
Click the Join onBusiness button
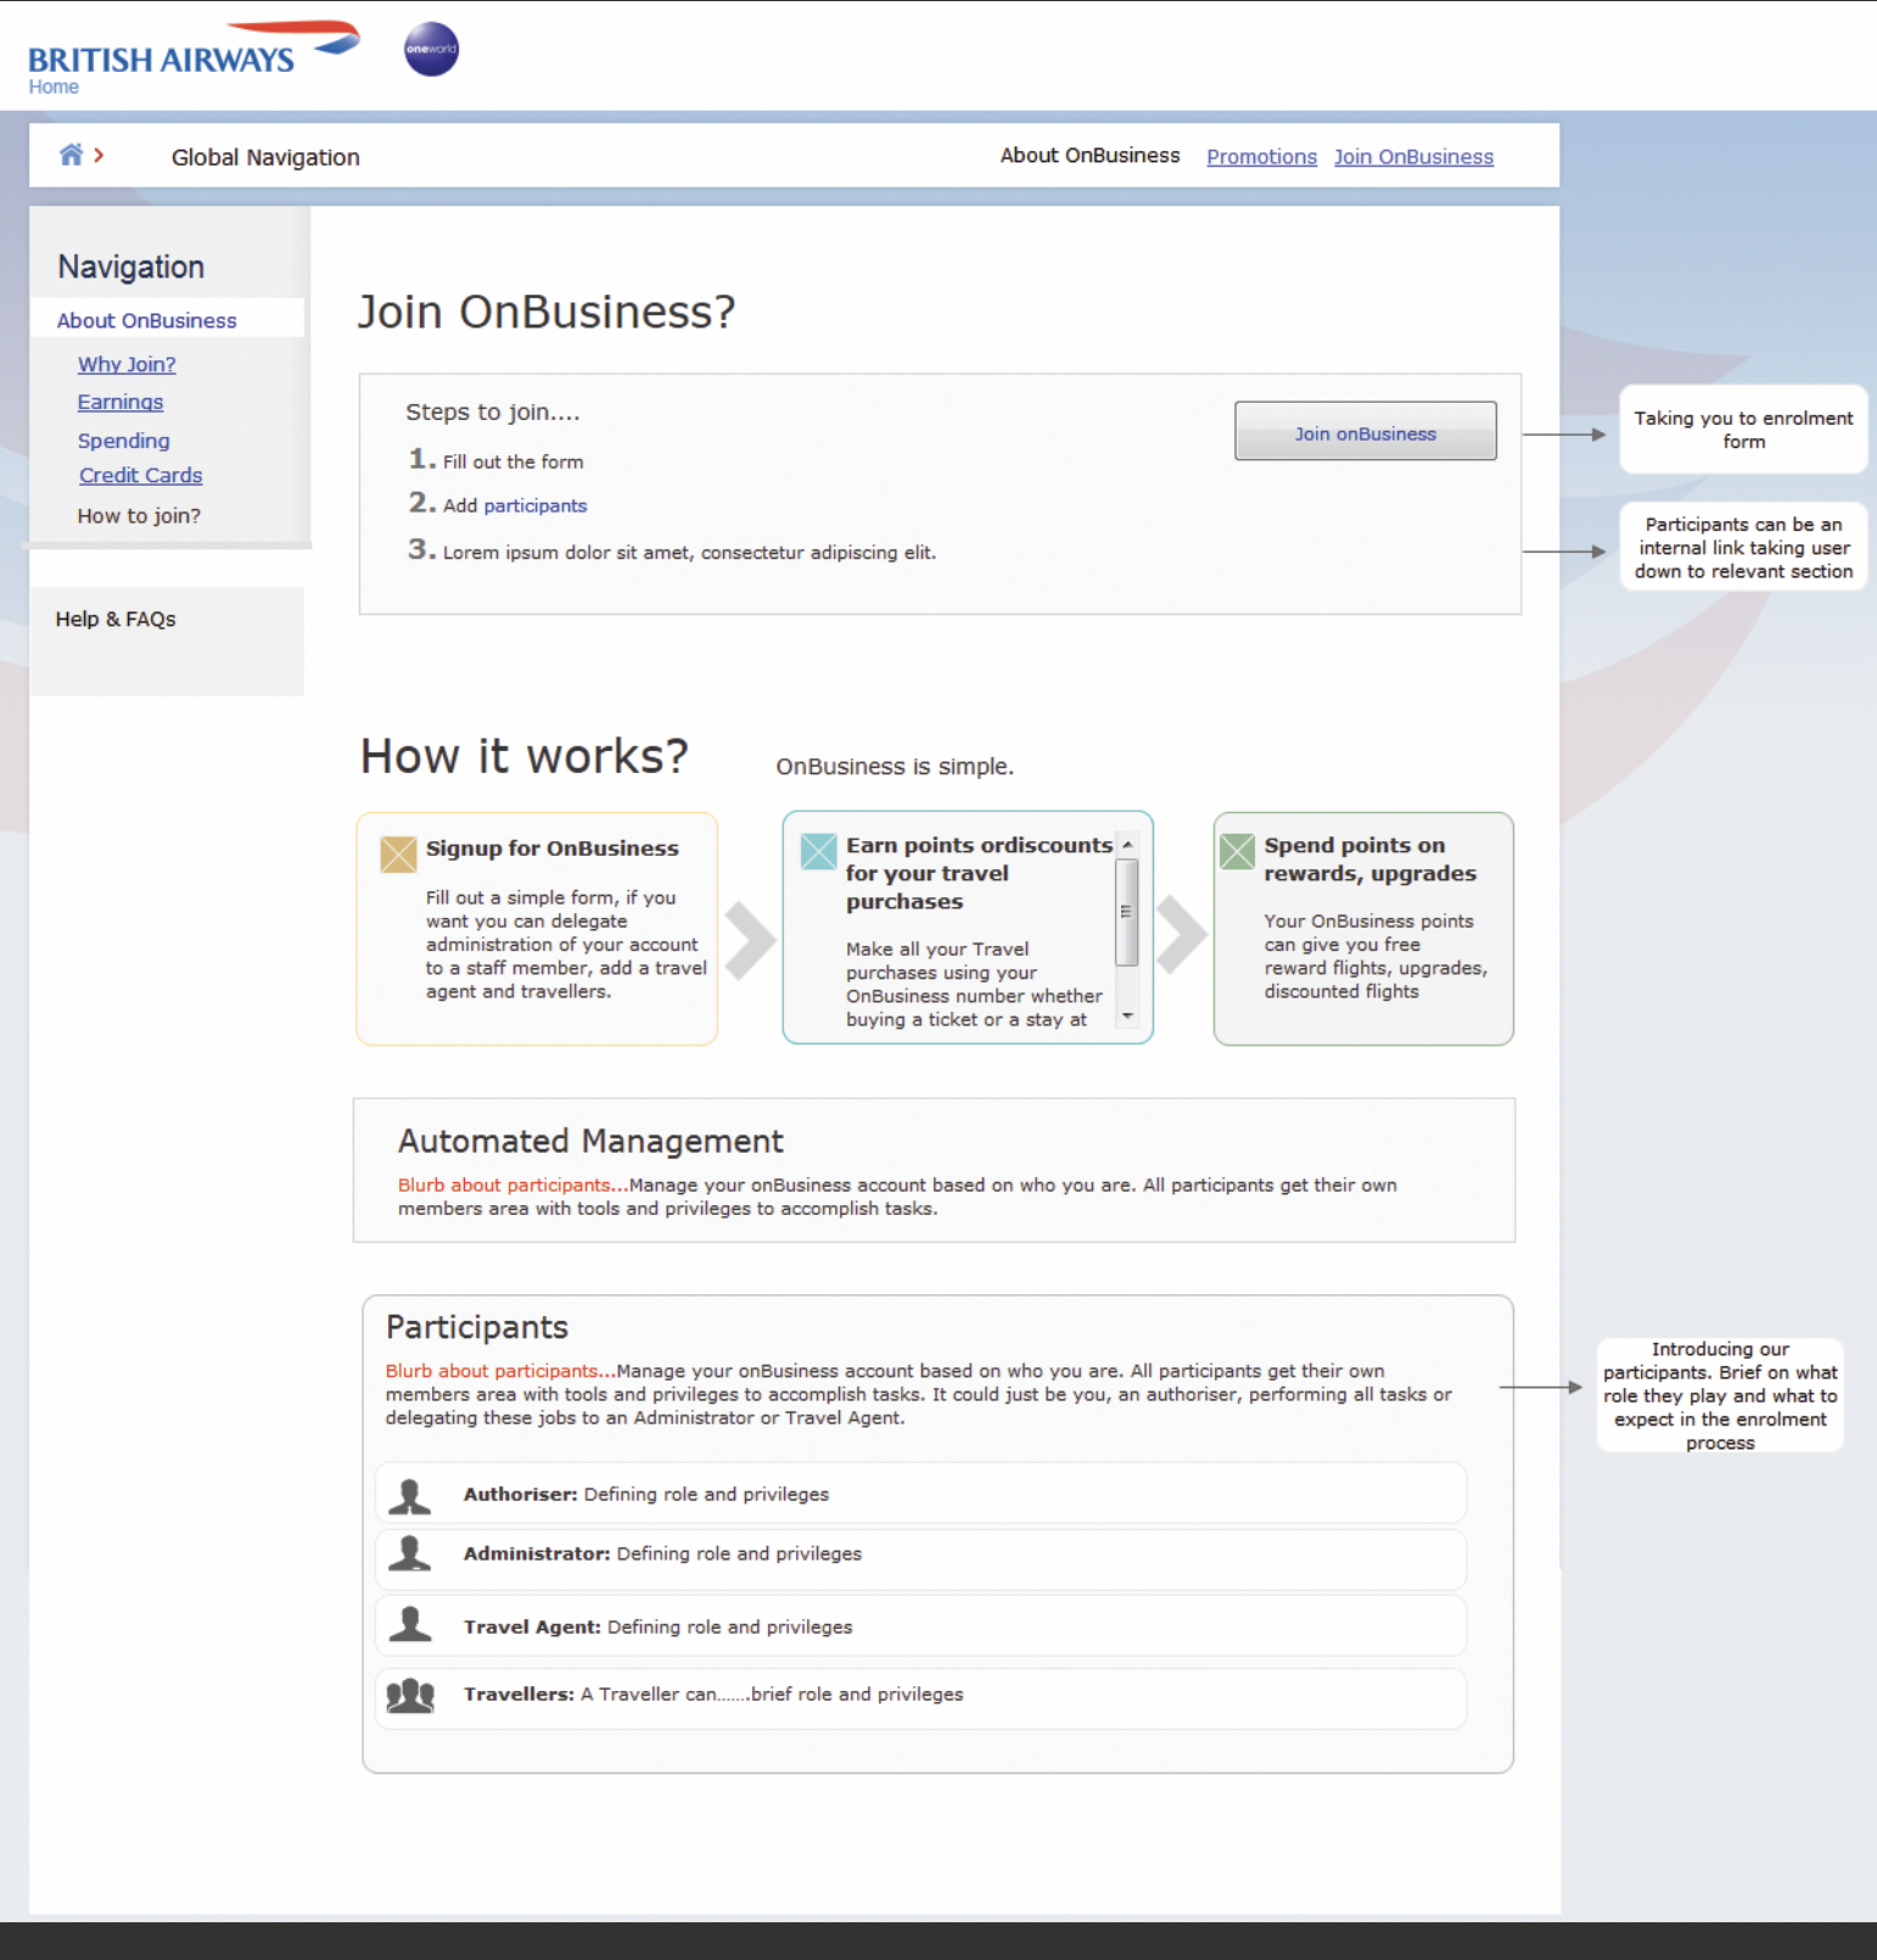(1365, 432)
